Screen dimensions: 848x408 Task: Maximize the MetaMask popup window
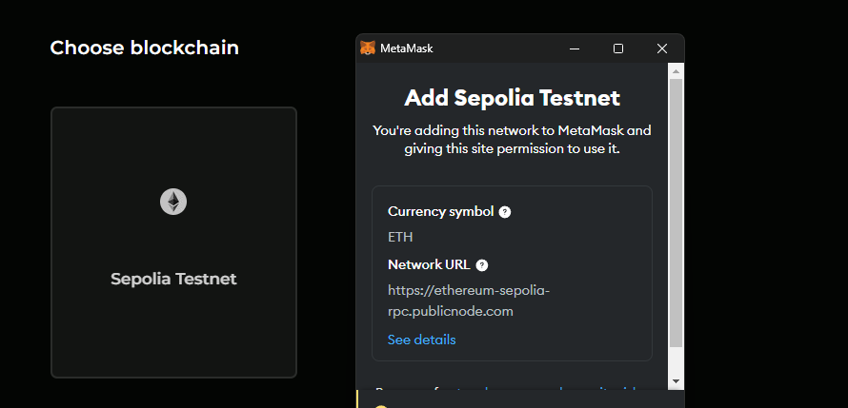(618, 49)
